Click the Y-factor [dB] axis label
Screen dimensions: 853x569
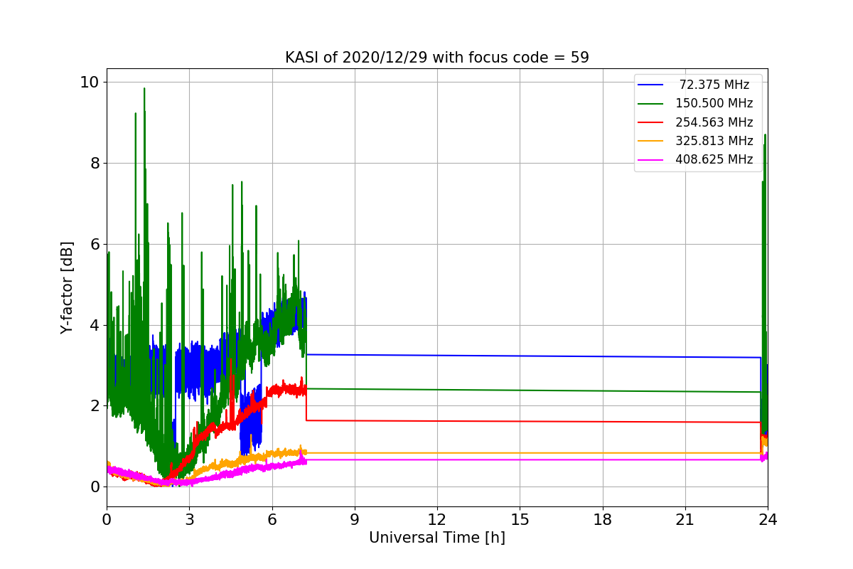pos(67,287)
